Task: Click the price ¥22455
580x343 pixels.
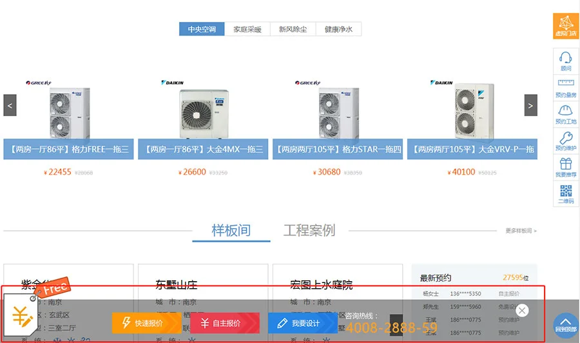Action: tap(58, 172)
